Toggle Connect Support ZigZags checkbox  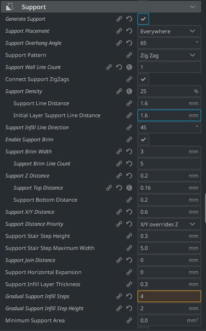143,79
